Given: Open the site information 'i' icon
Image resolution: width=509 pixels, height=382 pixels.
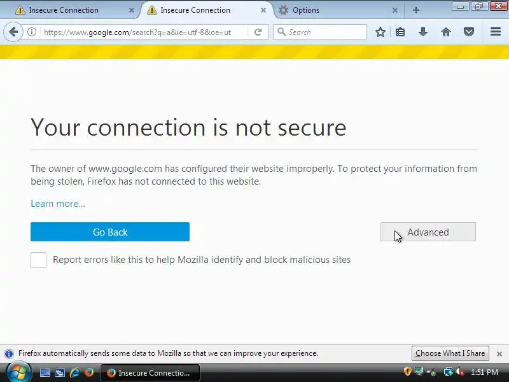Looking at the screenshot, I should pyautogui.click(x=31, y=32).
